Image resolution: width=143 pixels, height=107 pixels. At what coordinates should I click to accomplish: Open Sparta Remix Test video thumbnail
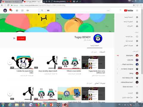69,94
